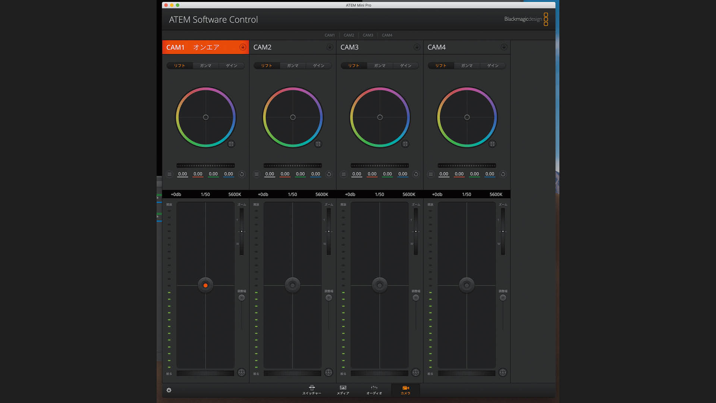This screenshot has width=716, height=403.
Task: Click the CAM3 luminance dotted slider bar
Action: 380,166
